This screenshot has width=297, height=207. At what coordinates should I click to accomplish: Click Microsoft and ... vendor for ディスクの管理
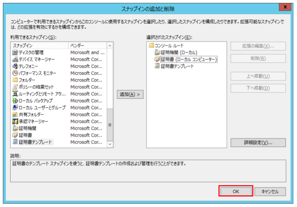tap(87, 52)
